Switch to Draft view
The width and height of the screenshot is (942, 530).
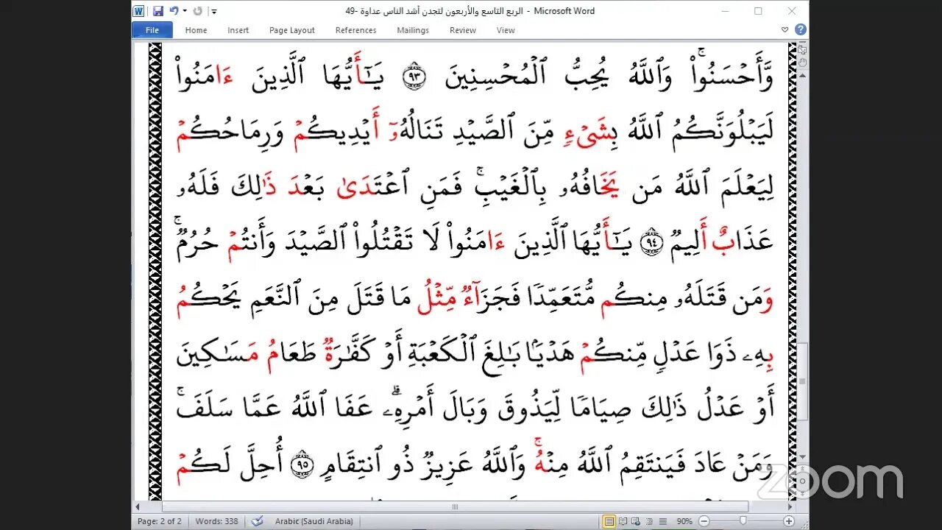point(662,521)
